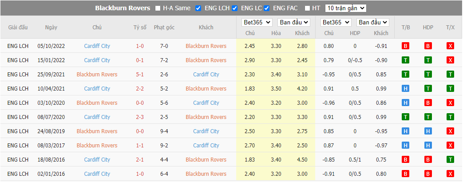This screenshot has height=182, width=463.
Task: Uncheck the ENG LC checkbox
Action: click(235, 8)
